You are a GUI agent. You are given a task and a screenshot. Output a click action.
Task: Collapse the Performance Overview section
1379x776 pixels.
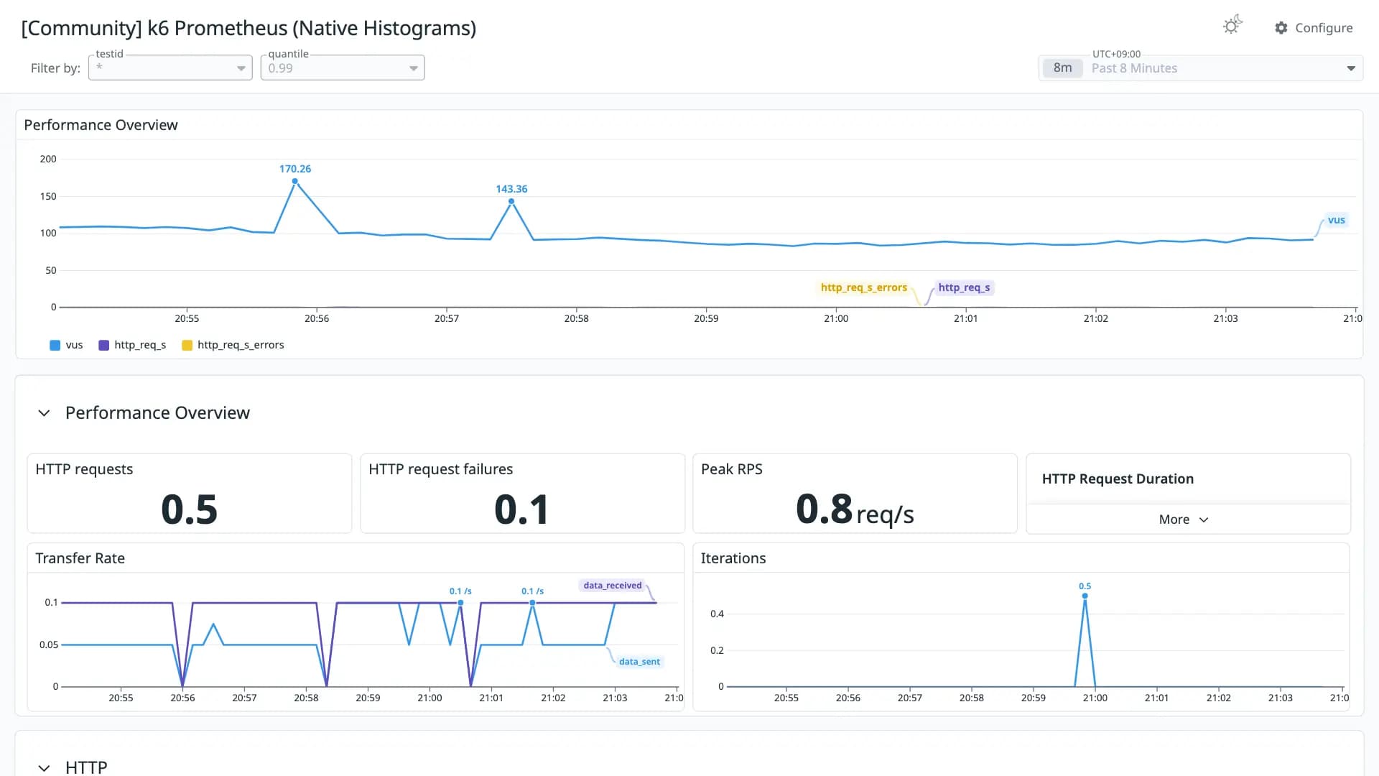point(44,413)
